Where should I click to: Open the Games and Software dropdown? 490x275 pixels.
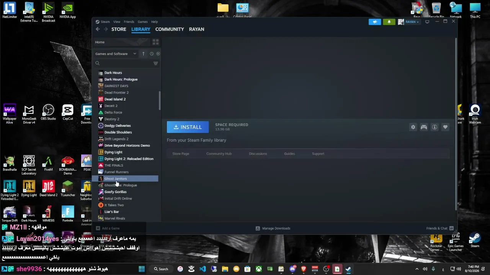click(x=116, y=54)
